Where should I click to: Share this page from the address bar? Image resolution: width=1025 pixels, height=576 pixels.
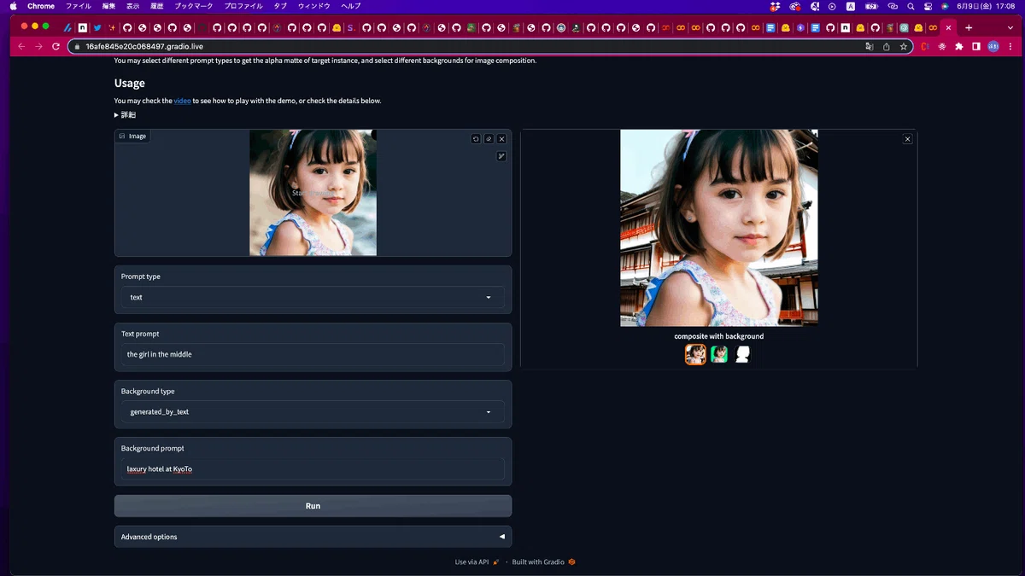pyautogui.click(x=887, y=46)
